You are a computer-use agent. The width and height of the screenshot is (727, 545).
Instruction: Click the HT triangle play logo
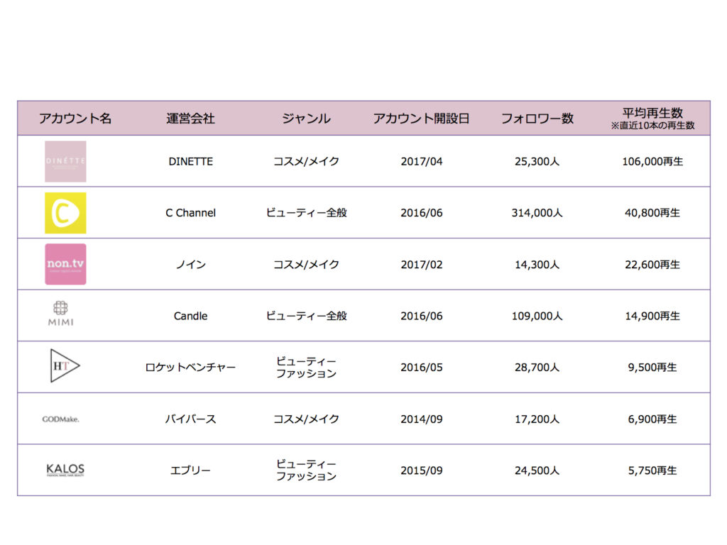pyautogui.click(x=65, y=365)
